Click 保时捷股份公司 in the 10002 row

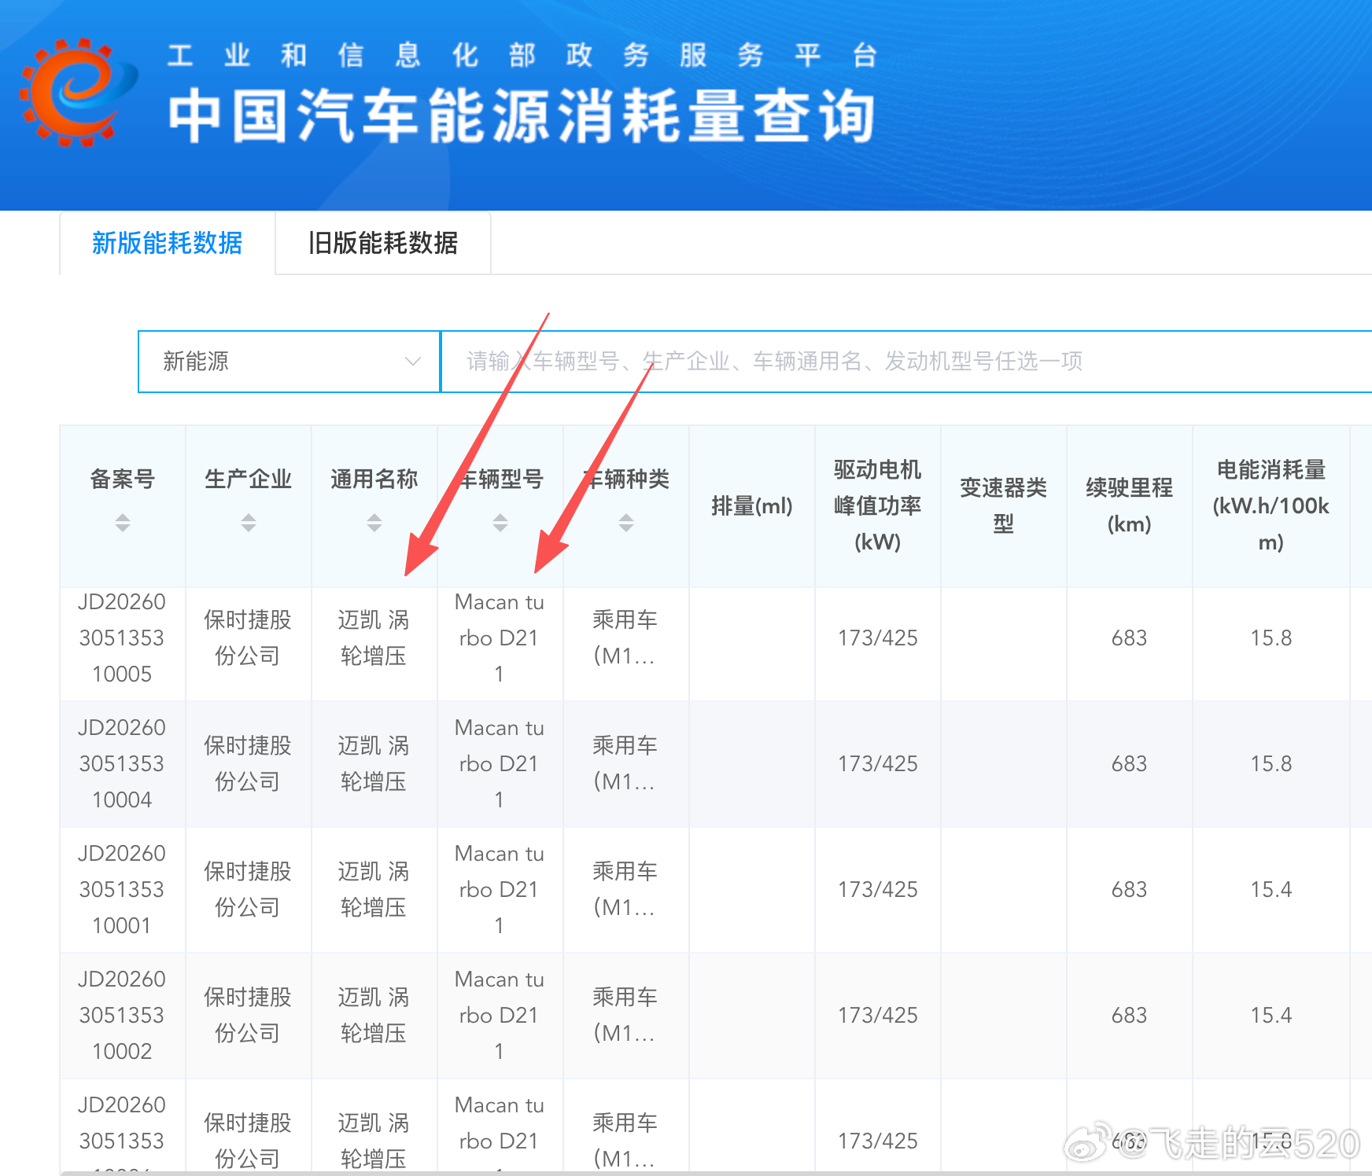coord(248,1015)
